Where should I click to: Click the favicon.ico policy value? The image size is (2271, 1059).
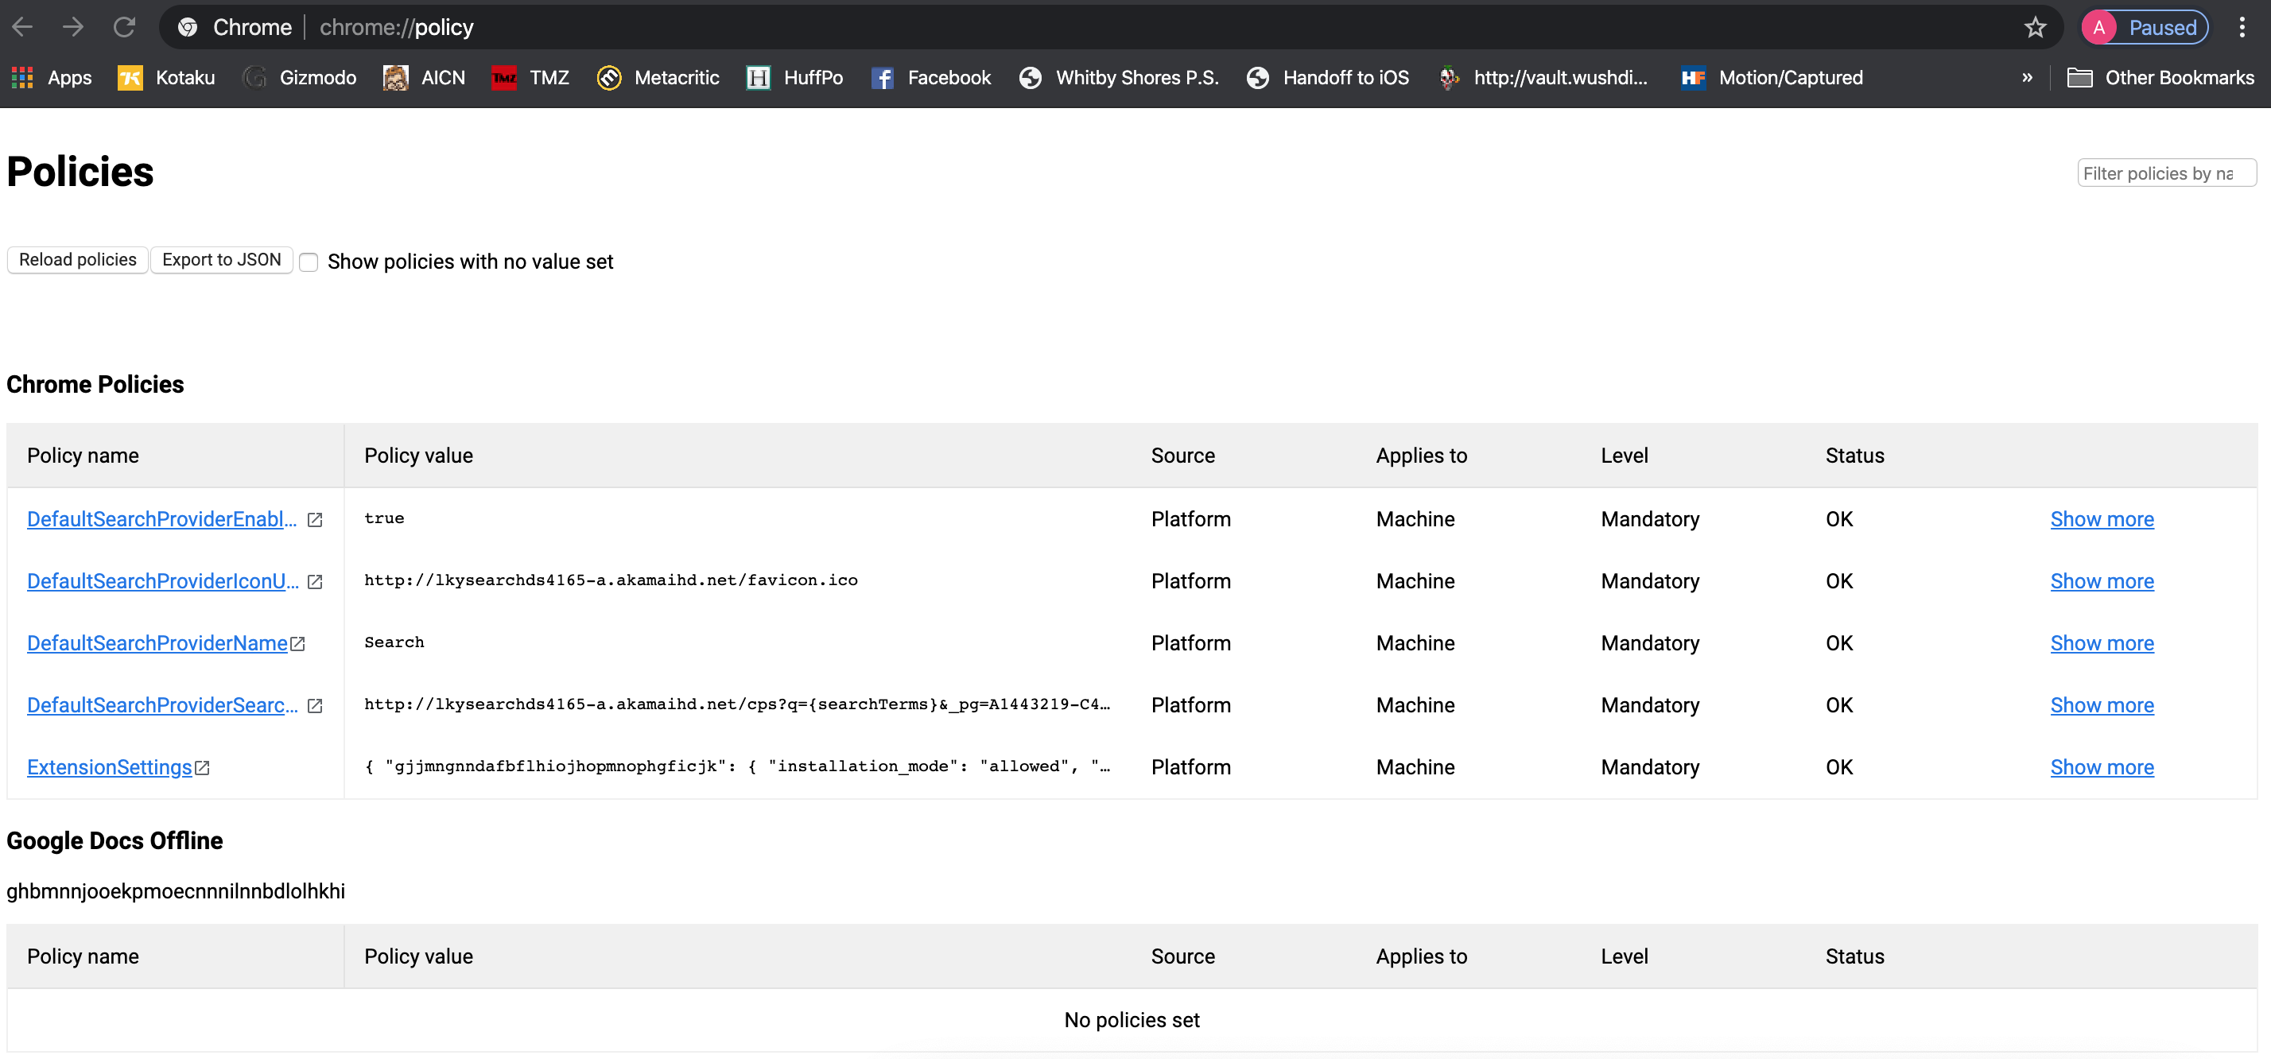tap(611, 580)
